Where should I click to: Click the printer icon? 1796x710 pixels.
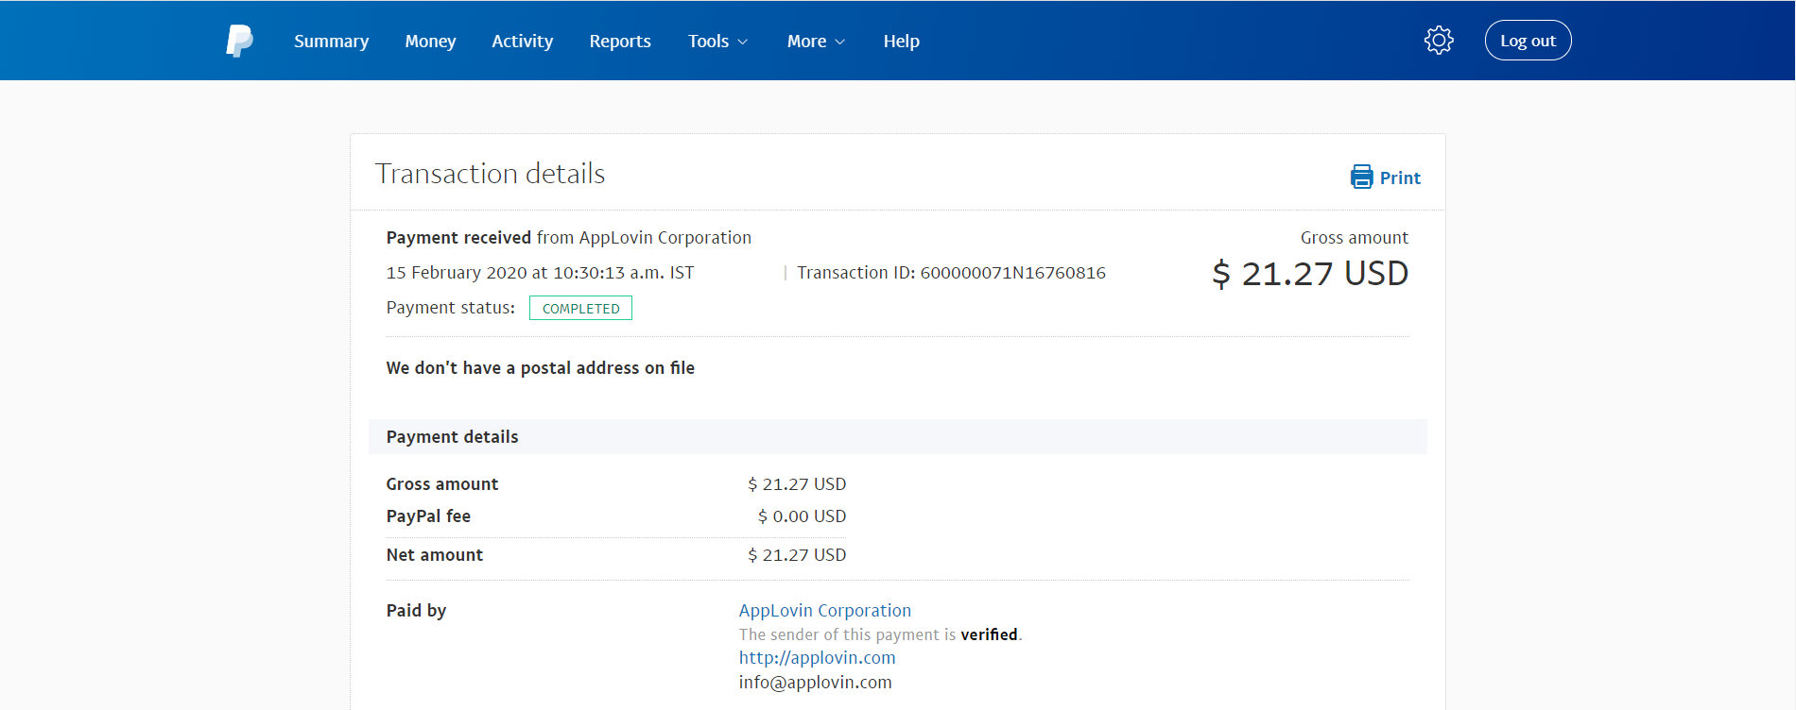(1361, 177)
